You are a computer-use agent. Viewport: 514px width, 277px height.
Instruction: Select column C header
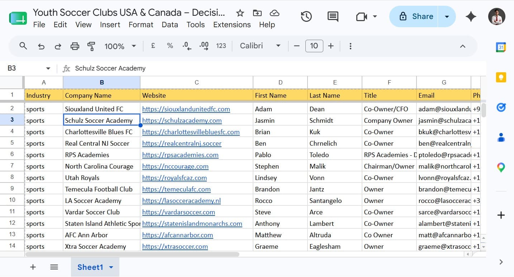196,82
